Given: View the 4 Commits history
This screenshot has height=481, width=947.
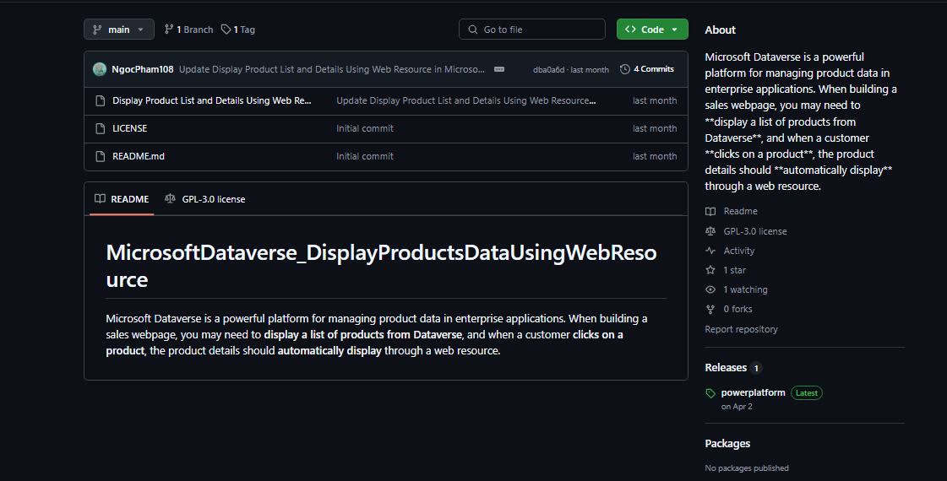Looking at the screenshot, I should tap(647, 69).
